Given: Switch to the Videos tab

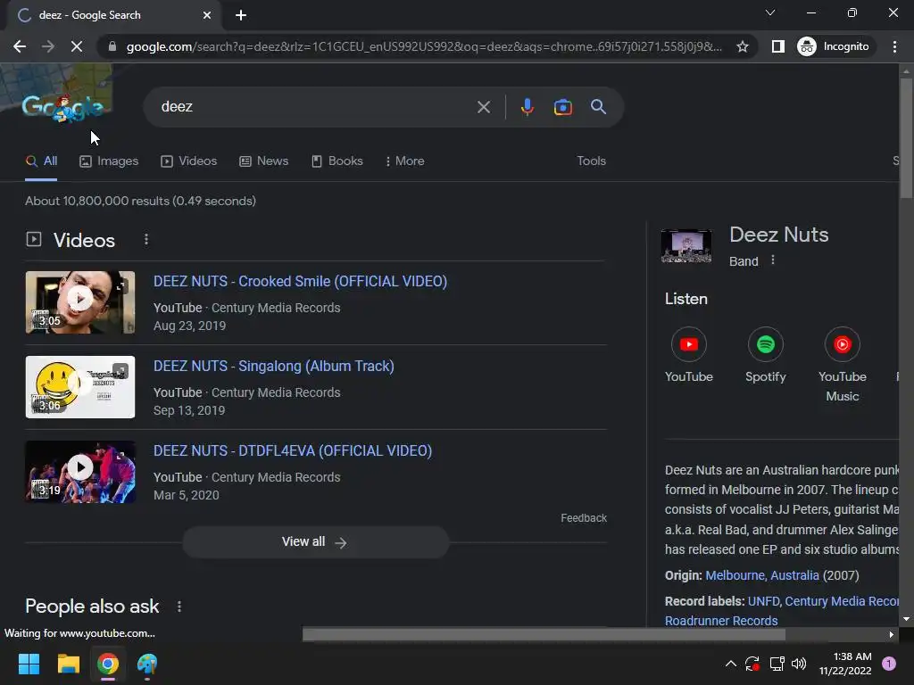Looking at the screenshot, I should pyautogui.click(x=189, y=161).
